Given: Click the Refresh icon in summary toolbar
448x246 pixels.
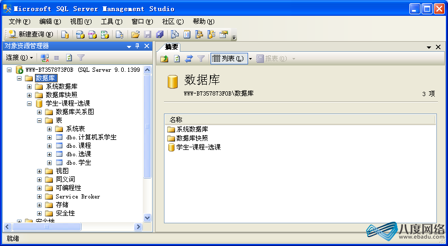Looking at the screenshot, I should [177, 59].
